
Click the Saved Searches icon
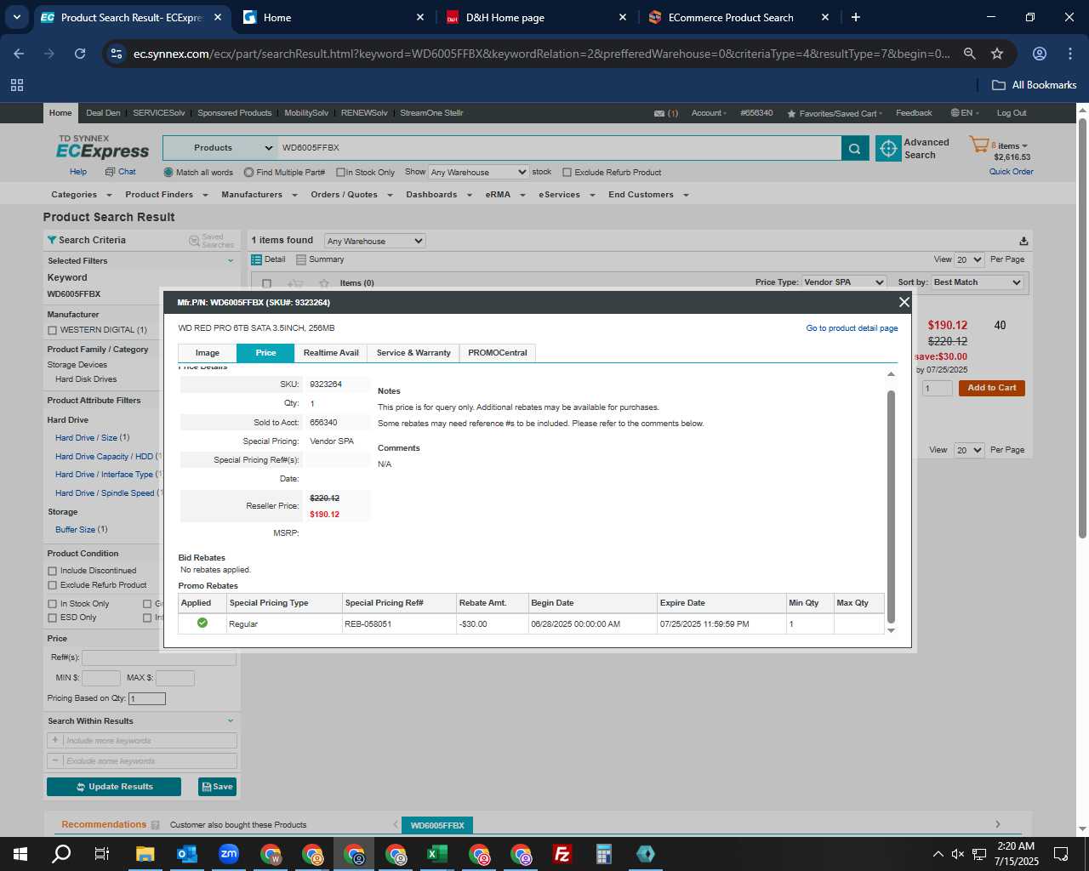point(194,241)
